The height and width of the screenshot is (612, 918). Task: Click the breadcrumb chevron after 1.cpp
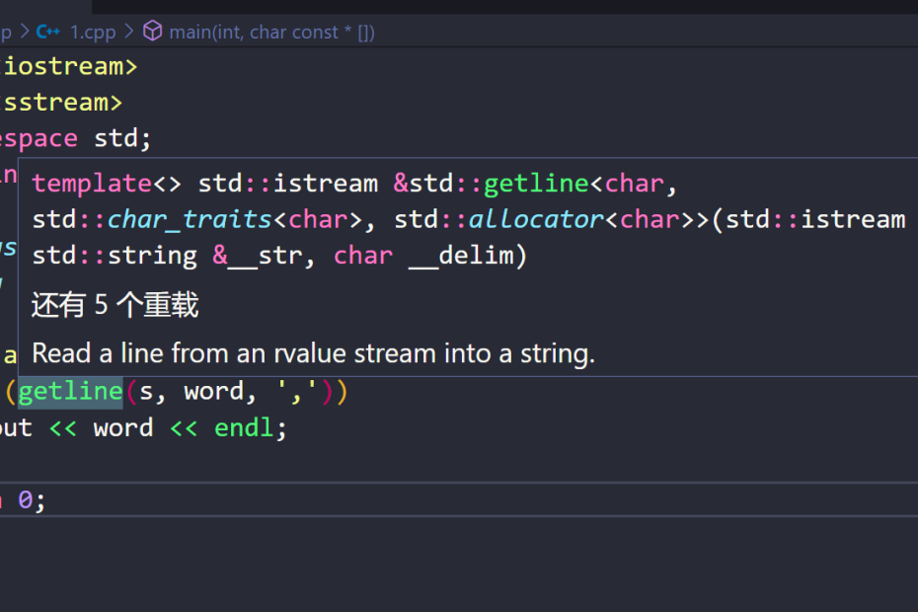pyautogui.click(x=129, y=32)
